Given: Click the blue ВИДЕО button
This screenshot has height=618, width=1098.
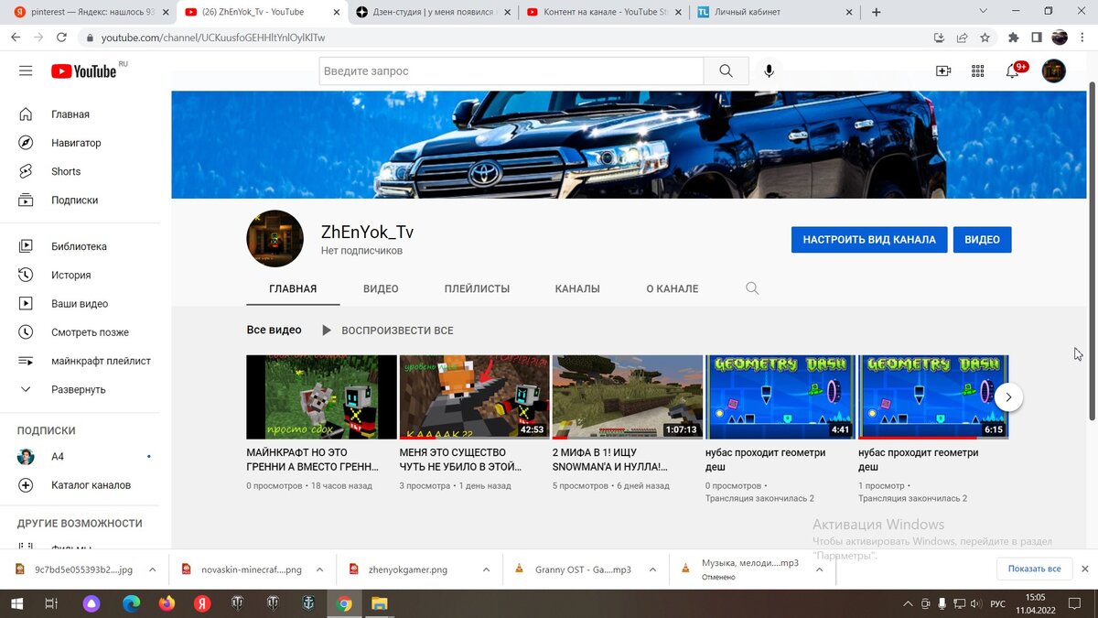Looking at the screenshot, I should (x=982, y=240).
